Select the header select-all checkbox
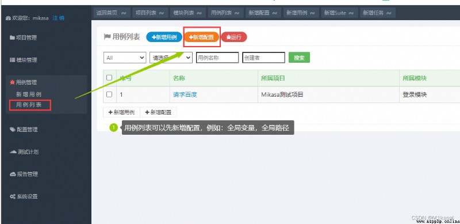Screen dimensions: 460x224 [109, 78]
